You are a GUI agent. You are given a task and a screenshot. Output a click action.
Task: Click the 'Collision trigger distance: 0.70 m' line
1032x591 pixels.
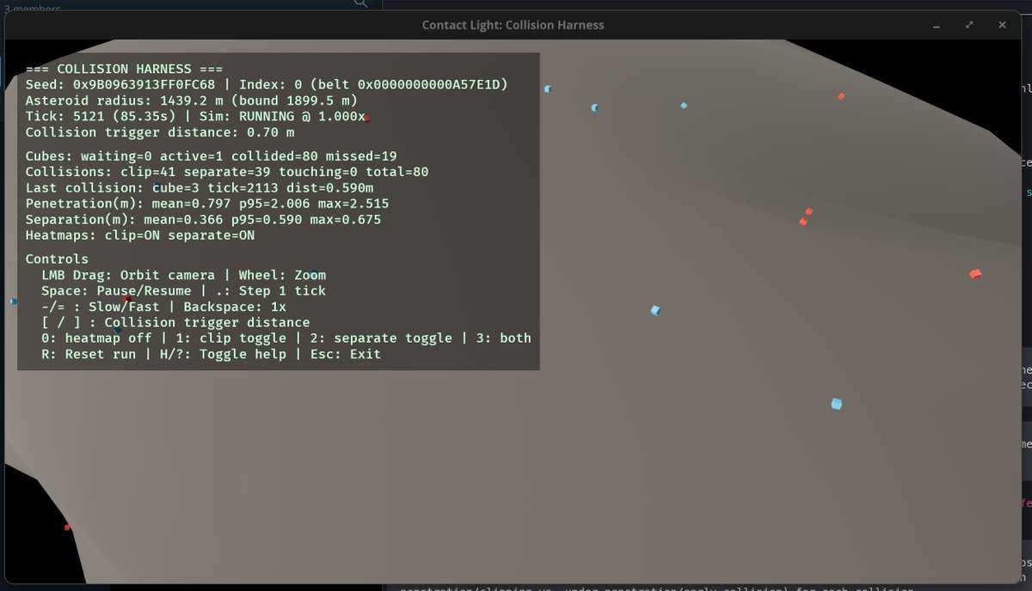coord(160,132)
